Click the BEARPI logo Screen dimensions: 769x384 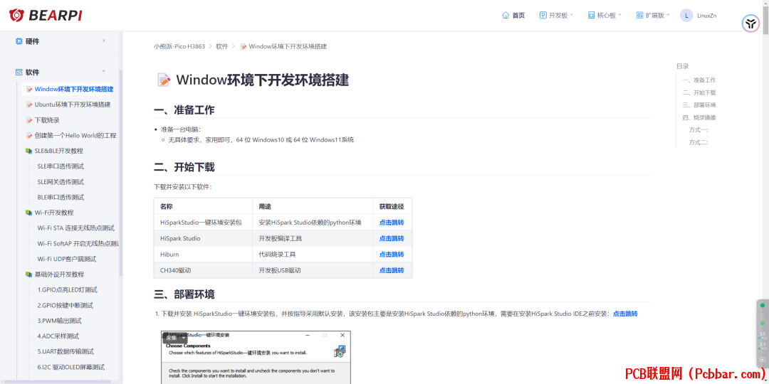46,15
